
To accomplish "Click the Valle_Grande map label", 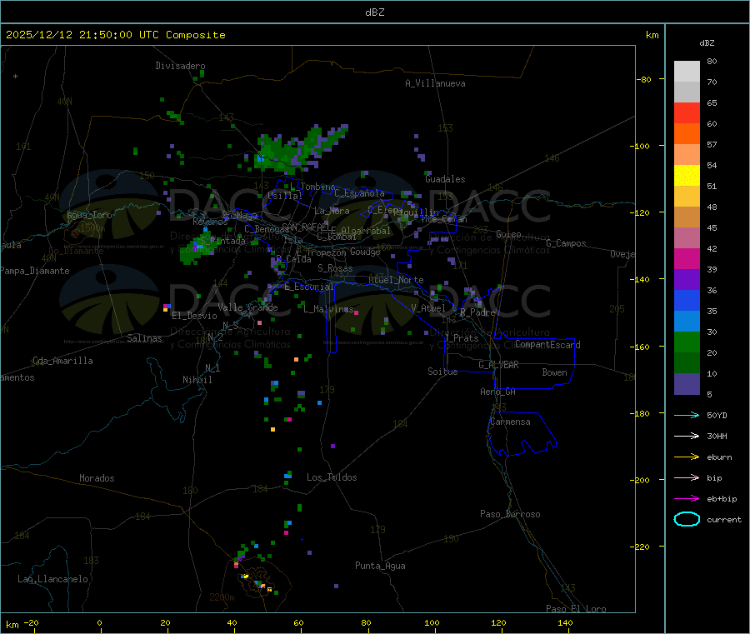I will (x=247, y=307).
